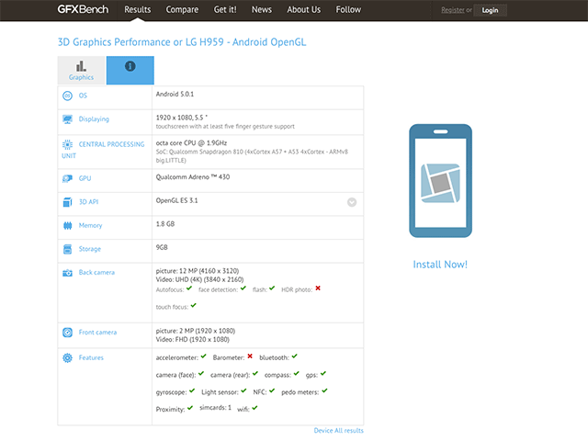Click the phone app illustration
This screenshot has width=588, height=441.
441,181
